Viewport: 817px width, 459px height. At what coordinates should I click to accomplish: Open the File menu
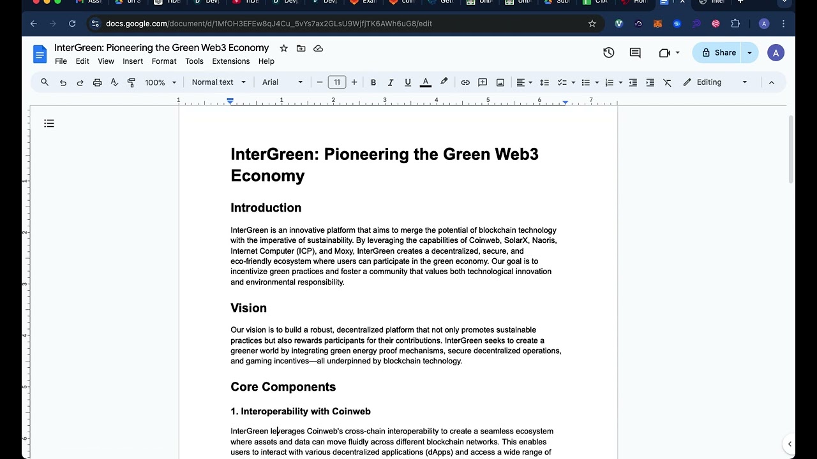(61, 62)
